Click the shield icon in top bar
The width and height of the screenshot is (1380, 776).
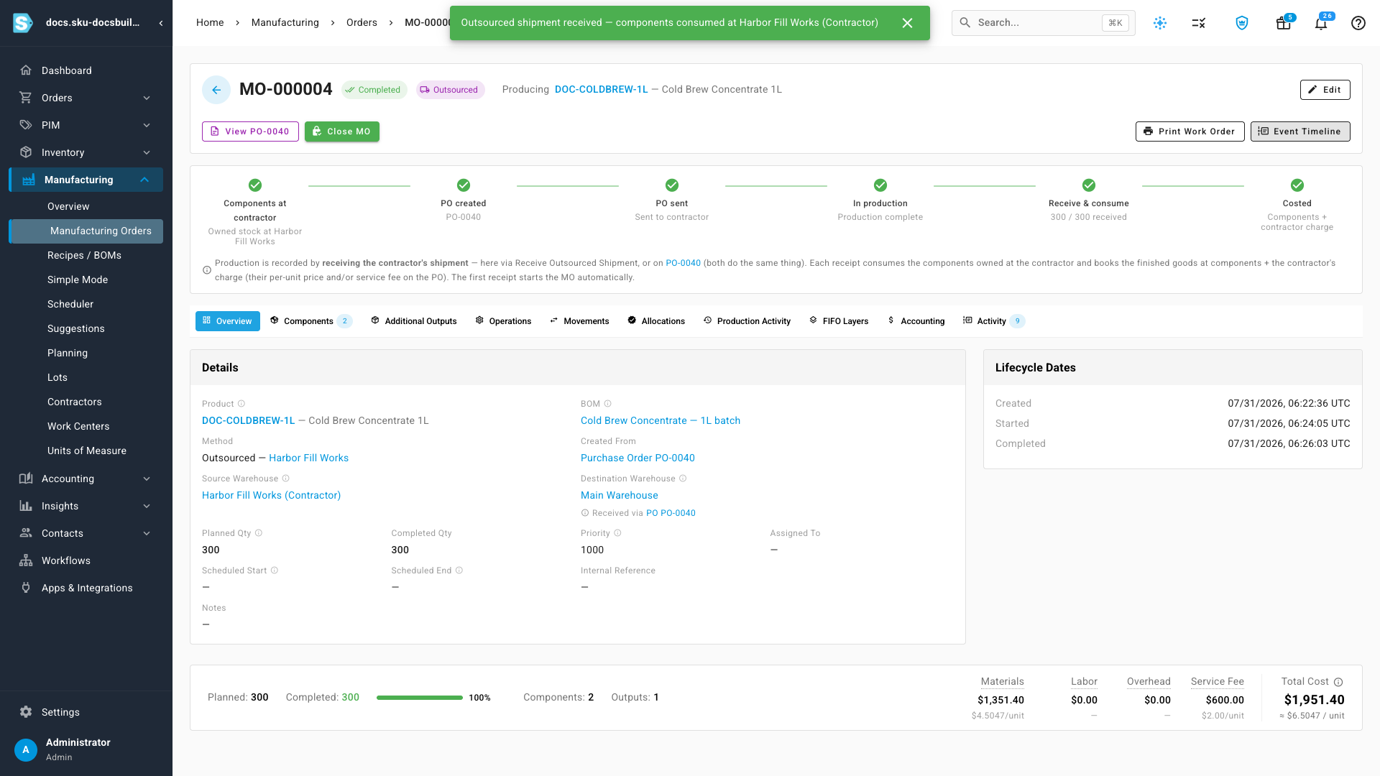click(1242, 23)
